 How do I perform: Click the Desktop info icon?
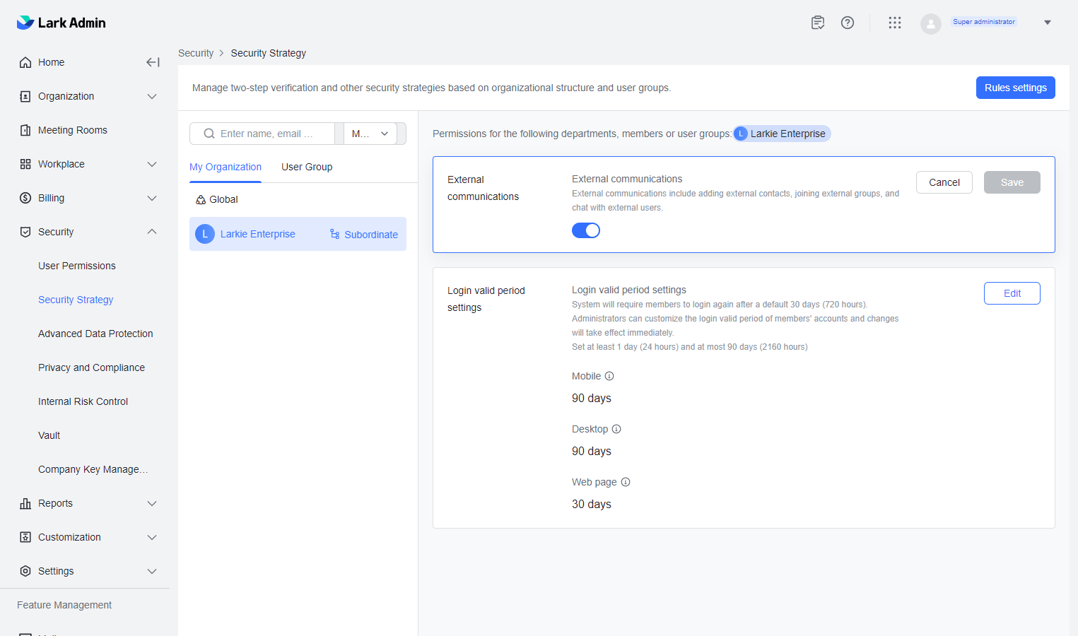pyautogui.click(x=616, y=429)
